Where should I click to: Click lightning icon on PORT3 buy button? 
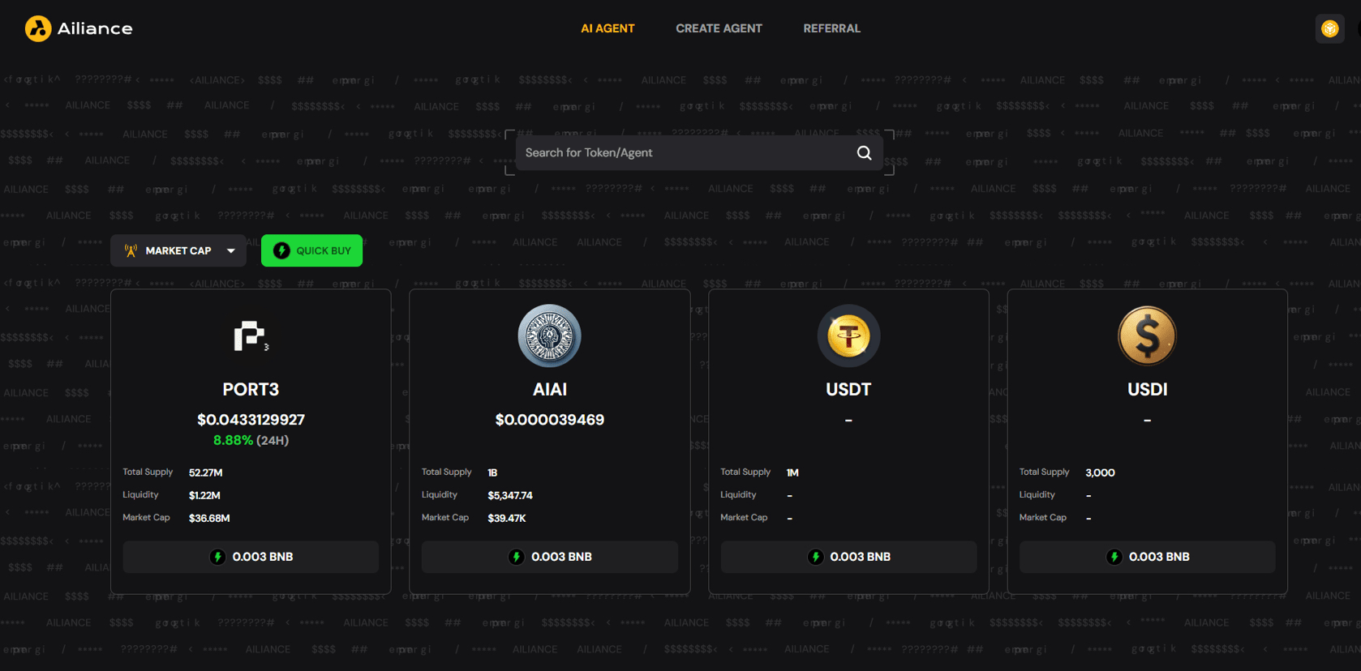point(217,557)
